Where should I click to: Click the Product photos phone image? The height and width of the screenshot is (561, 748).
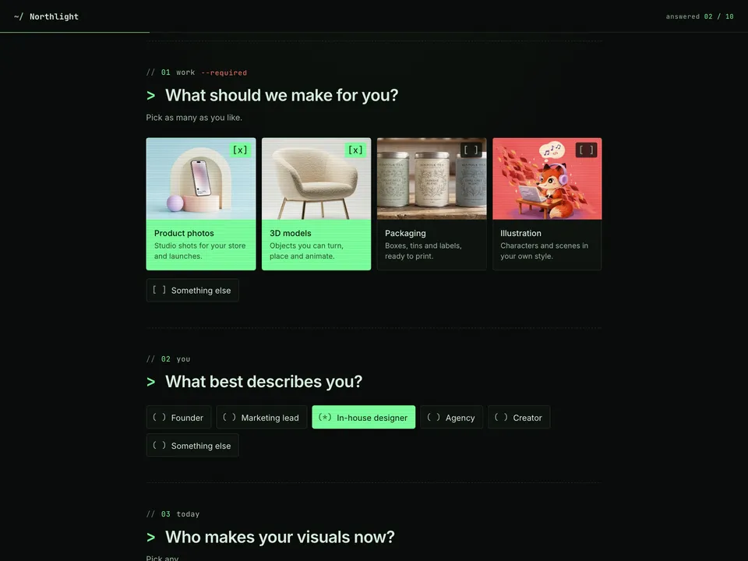pyautogui.click(x=201, y=179)
